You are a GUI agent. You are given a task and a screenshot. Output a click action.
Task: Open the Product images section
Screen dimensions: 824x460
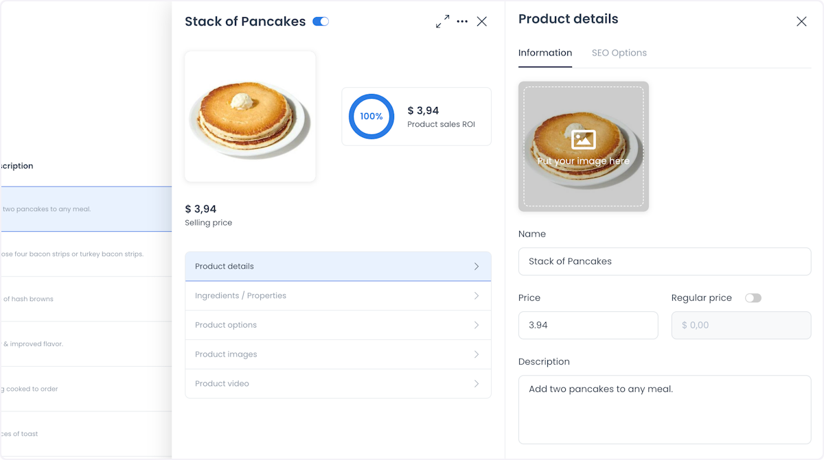(x=338, y=354)
